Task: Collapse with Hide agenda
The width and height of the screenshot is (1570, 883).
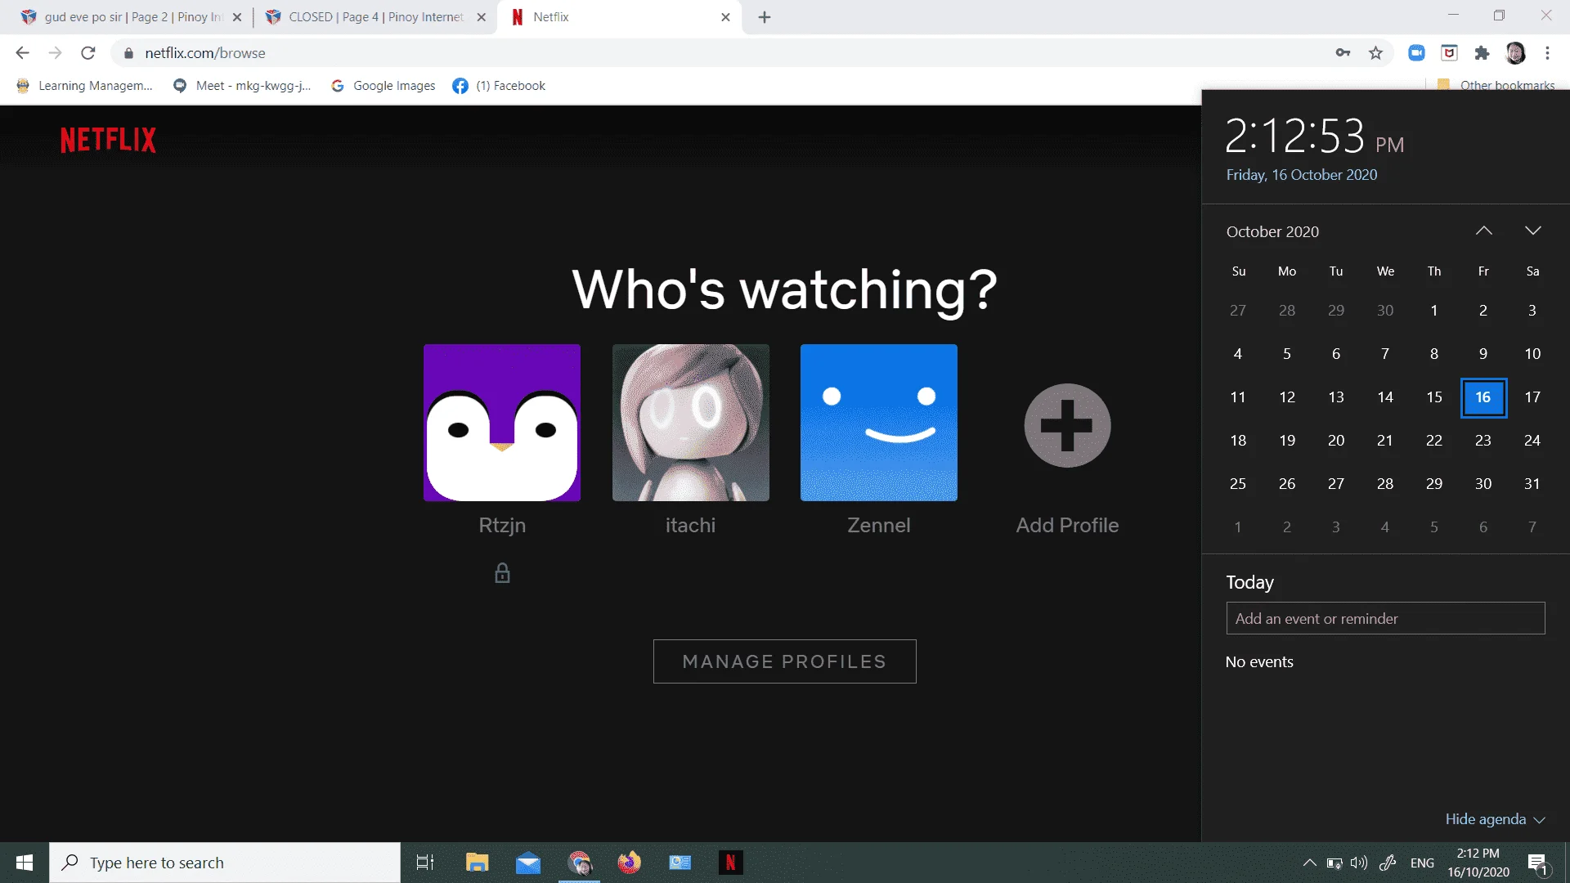Action: 1495,819
